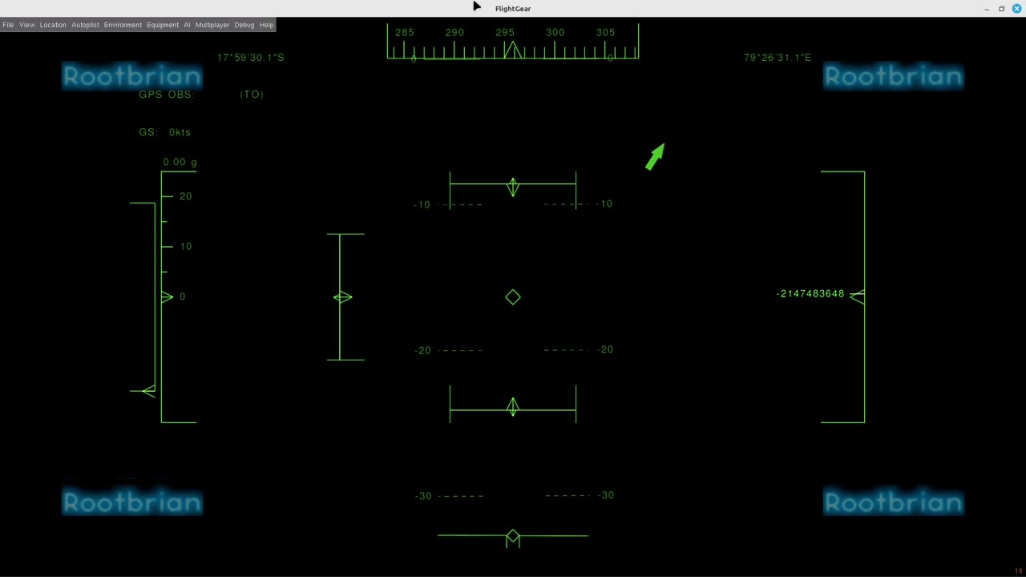The image size is (1026, 577).
Task: Click the heading tape 290 mark
Action: [x=454, y=33]
